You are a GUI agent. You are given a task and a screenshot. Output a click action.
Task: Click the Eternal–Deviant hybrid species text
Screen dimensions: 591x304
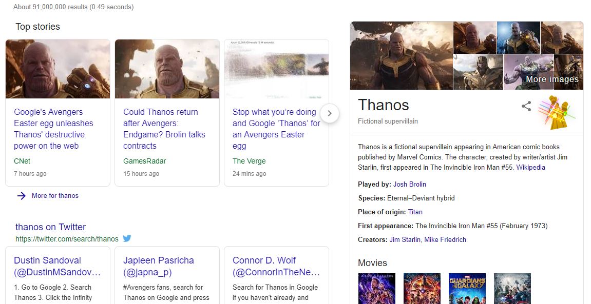coord(421,198)
